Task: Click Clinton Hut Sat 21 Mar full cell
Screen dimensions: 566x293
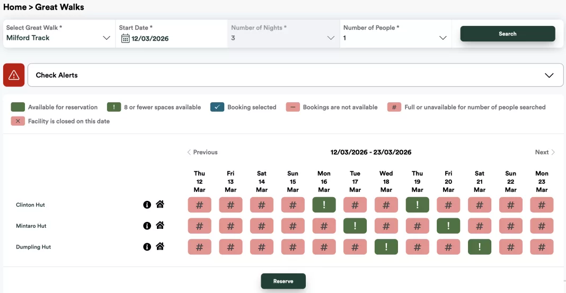Action: 480,205
